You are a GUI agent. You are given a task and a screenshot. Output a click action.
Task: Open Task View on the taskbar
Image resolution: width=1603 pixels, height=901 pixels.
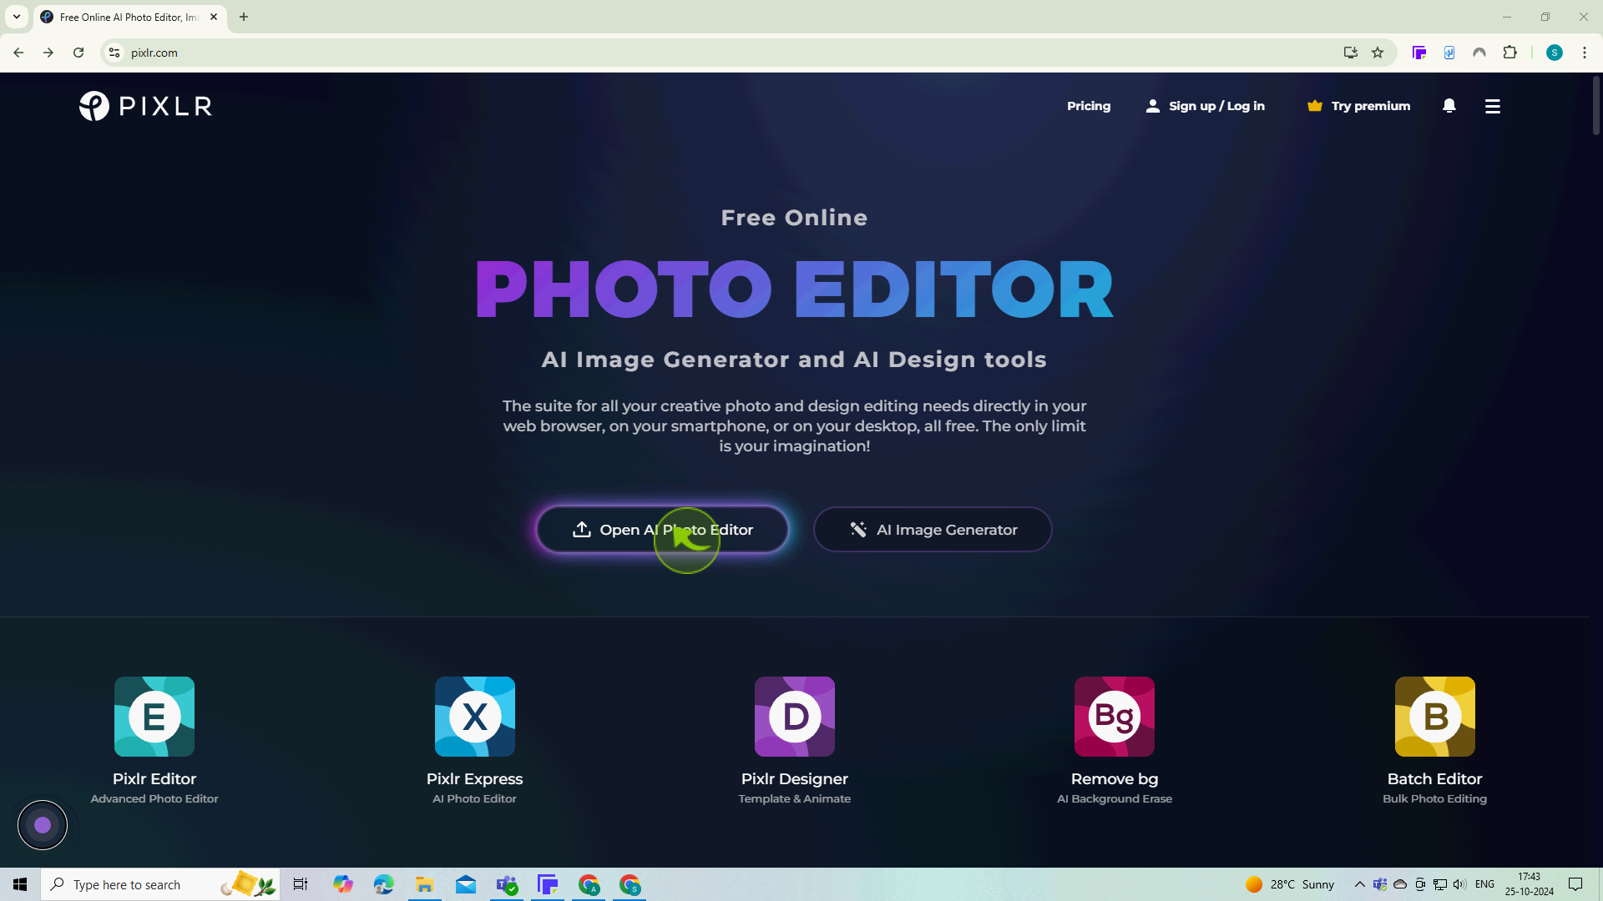click(x=301, y=884)
